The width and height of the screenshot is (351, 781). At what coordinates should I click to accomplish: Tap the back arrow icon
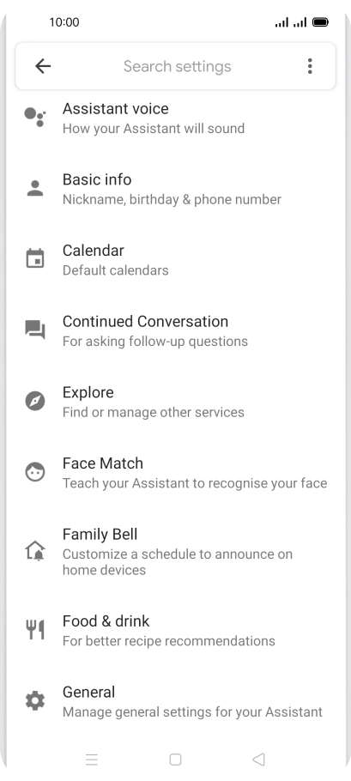tap(43, 66)
